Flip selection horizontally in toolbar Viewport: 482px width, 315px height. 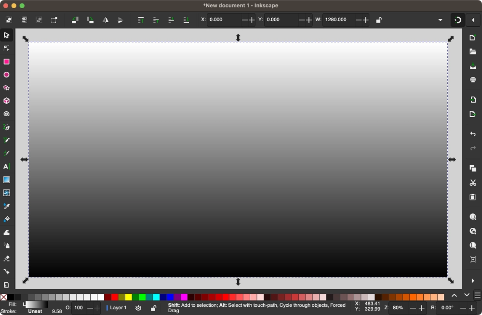[x=105, y=20]
